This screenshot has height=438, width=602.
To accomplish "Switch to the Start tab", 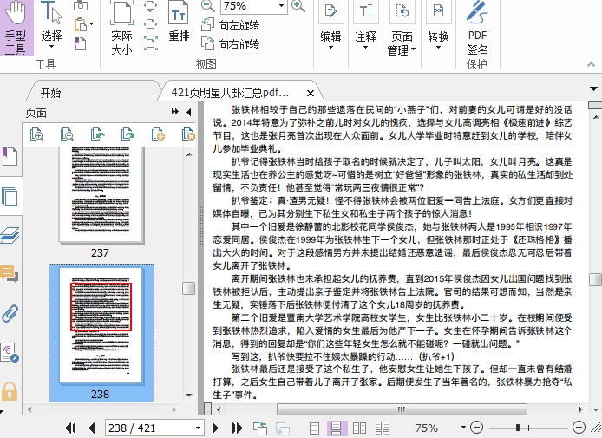I will click(x=50, y=93).
